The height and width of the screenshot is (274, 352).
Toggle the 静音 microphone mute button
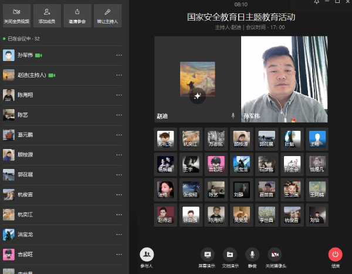click(x=252, y=257)
